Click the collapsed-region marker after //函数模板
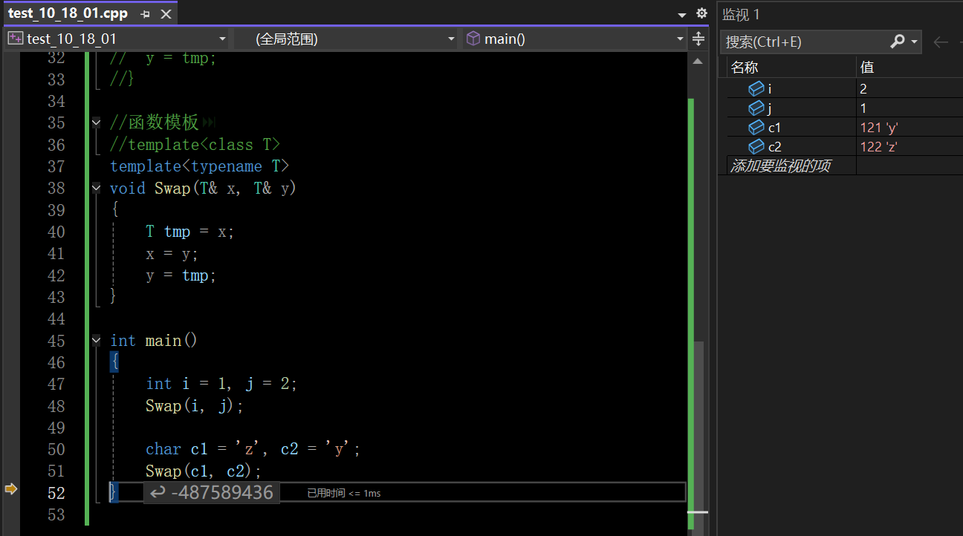 point(208,122)
